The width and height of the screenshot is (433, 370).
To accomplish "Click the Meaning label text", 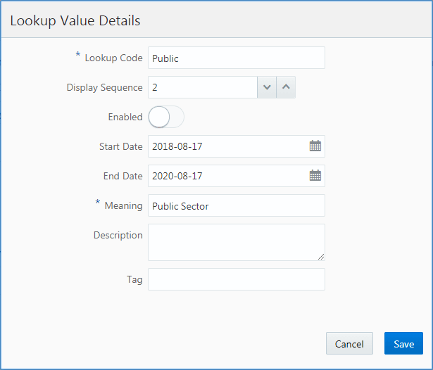I will click(123, 205).
